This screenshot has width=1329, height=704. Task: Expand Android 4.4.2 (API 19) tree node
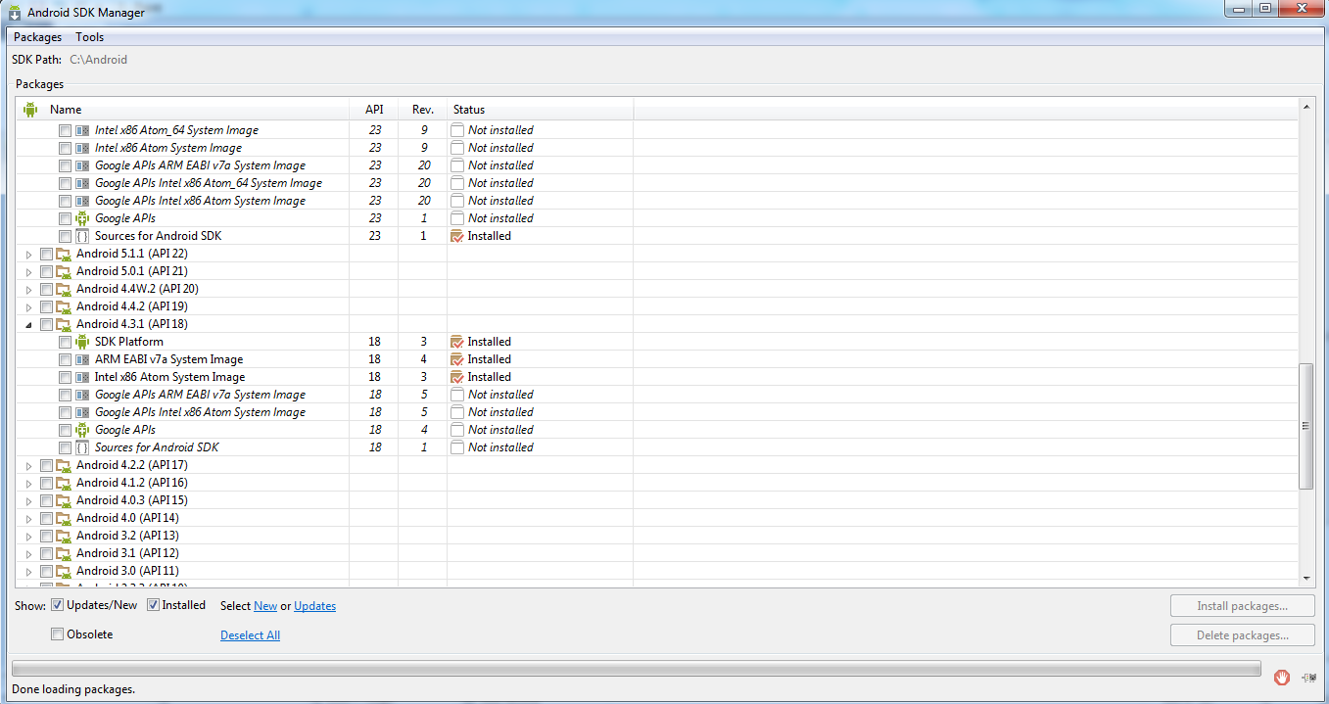point(28,307)
